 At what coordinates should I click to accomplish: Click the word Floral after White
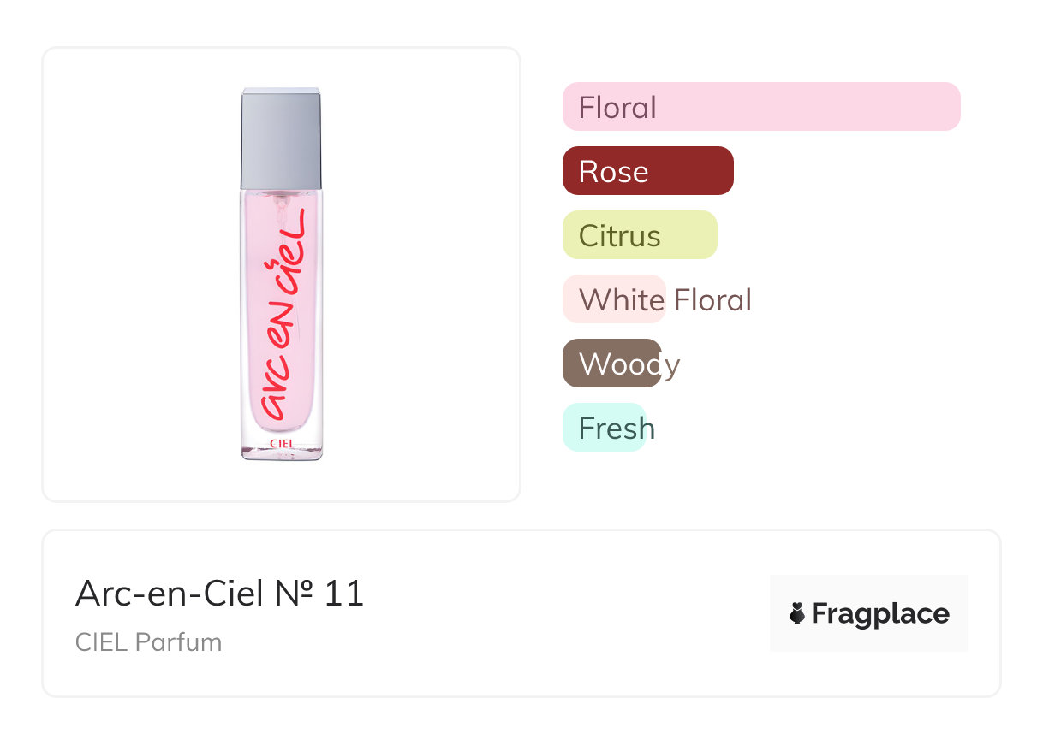tap(712, 300)
